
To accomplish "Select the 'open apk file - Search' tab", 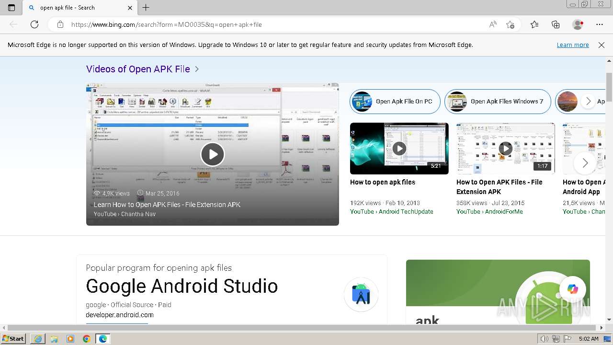I will pyautogui.click(x=80, y=8).
